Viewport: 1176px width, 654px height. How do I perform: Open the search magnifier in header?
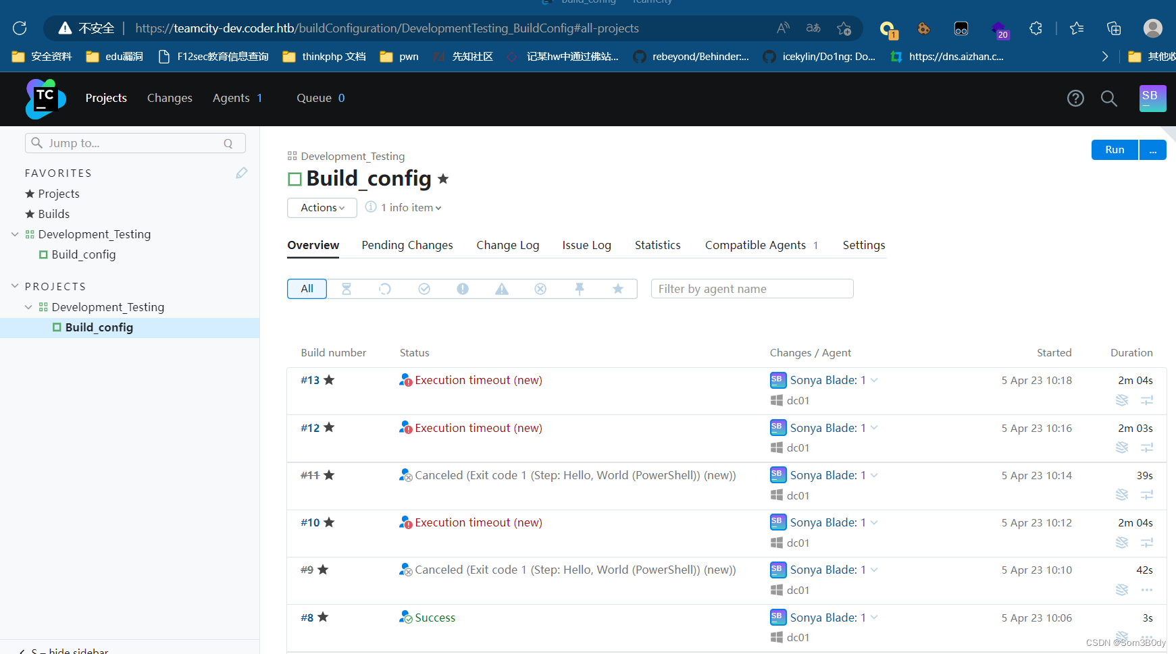(x=1108, y=99)
